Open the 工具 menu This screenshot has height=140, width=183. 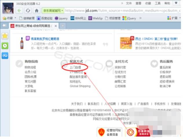pos(158,3)
